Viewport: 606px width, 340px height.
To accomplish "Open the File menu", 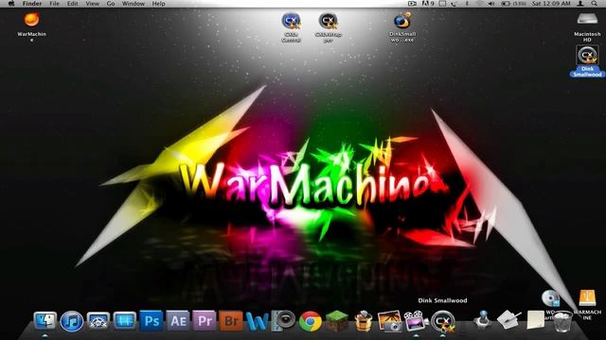I will click(x=55, y=4).
